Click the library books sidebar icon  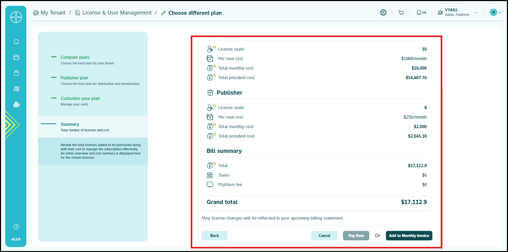[x=16, y=89]
